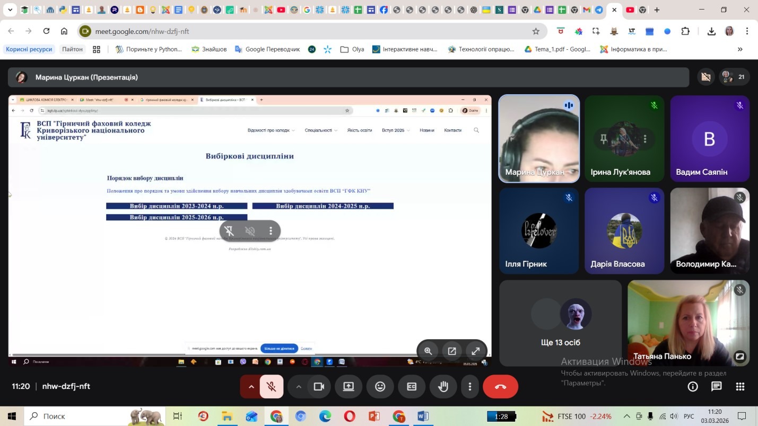The width and height of the screenshot is (758, 426).
Task: Open the Google Переводчик bookmark
Action: click(x=267, y=49)
